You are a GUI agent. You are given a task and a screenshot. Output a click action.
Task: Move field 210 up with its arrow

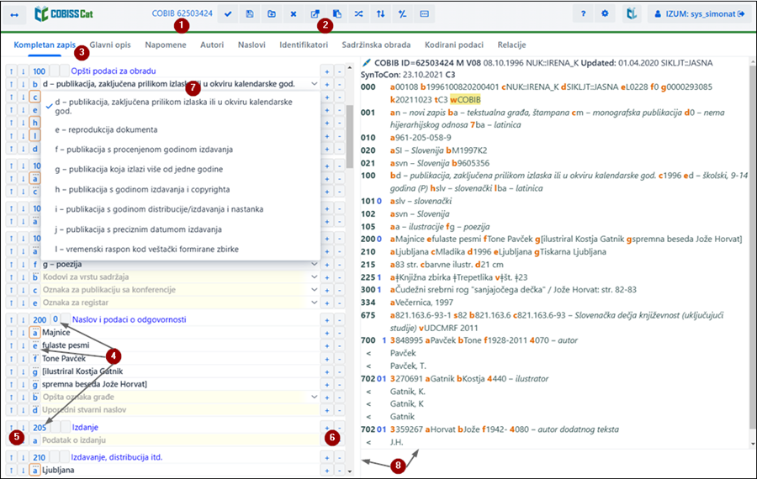click(x=12, y=457)
